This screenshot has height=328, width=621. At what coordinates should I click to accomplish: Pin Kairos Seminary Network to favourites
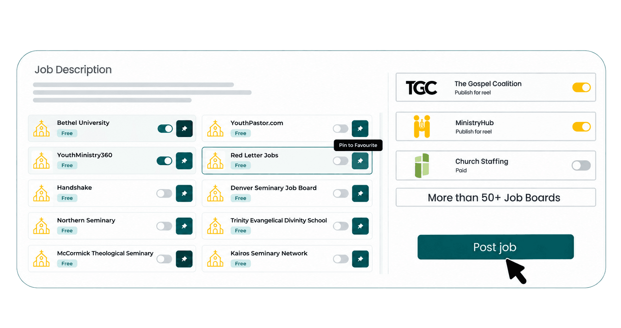360,259
